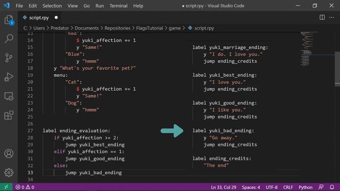340x191 pixels.
Task: Click the 'label yuki_marriage_ending:' text
Action: pyautogui.click(x=230, y=47)
